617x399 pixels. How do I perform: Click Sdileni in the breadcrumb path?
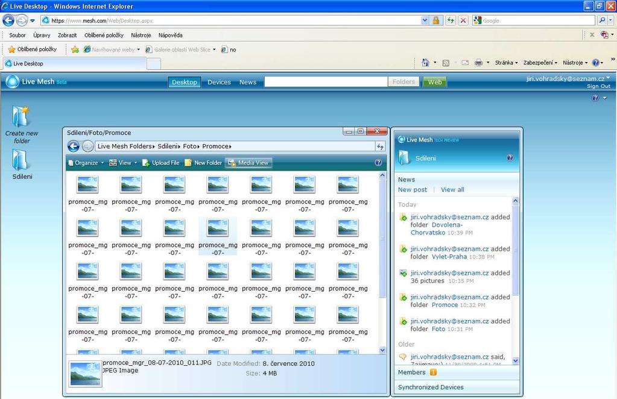[167, 146]
